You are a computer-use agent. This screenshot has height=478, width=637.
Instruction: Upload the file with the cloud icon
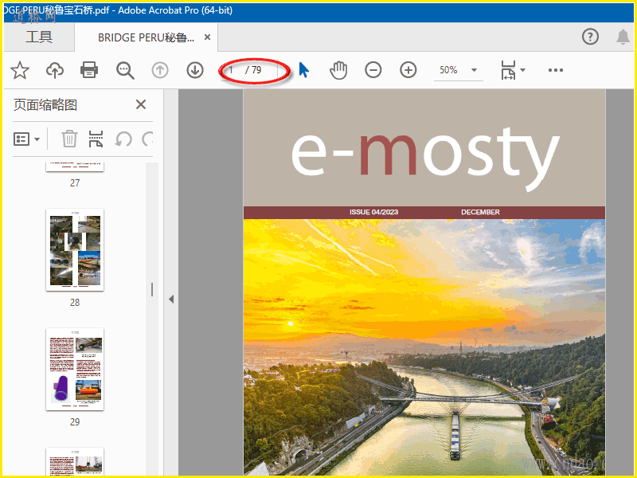(x=54, y=70)
